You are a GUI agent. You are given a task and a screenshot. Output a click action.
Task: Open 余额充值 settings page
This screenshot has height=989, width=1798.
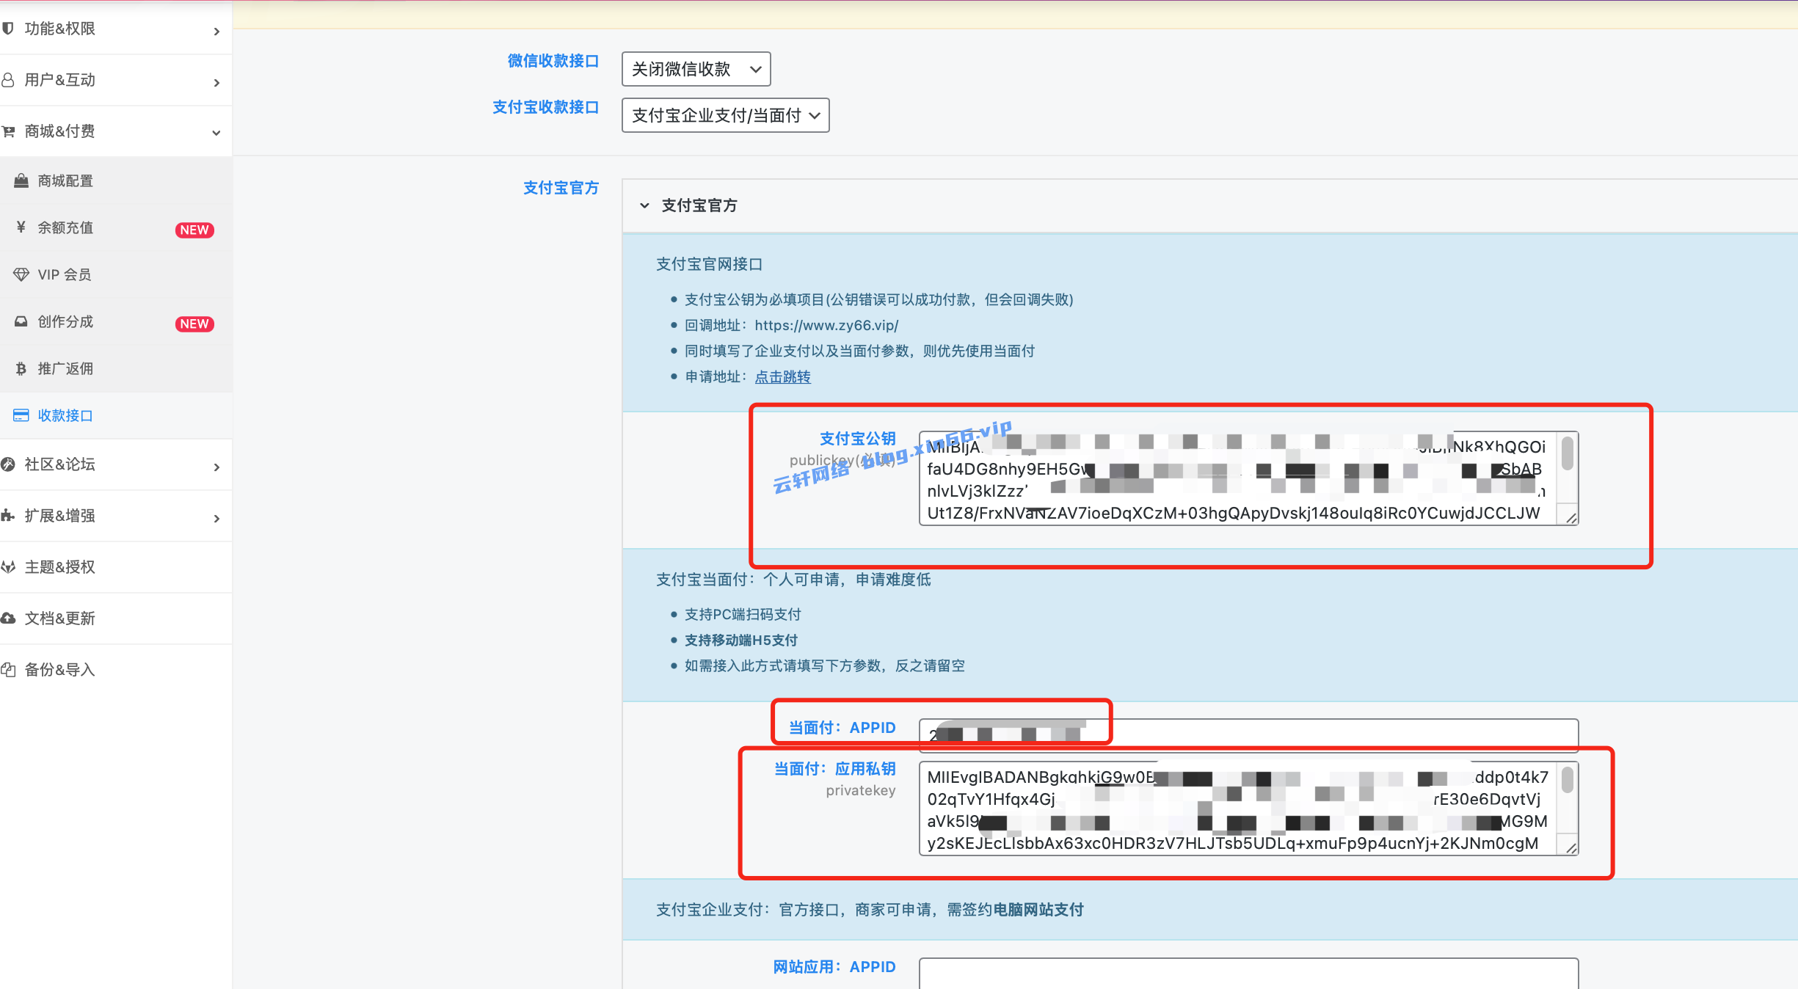(x=116, y=227)
